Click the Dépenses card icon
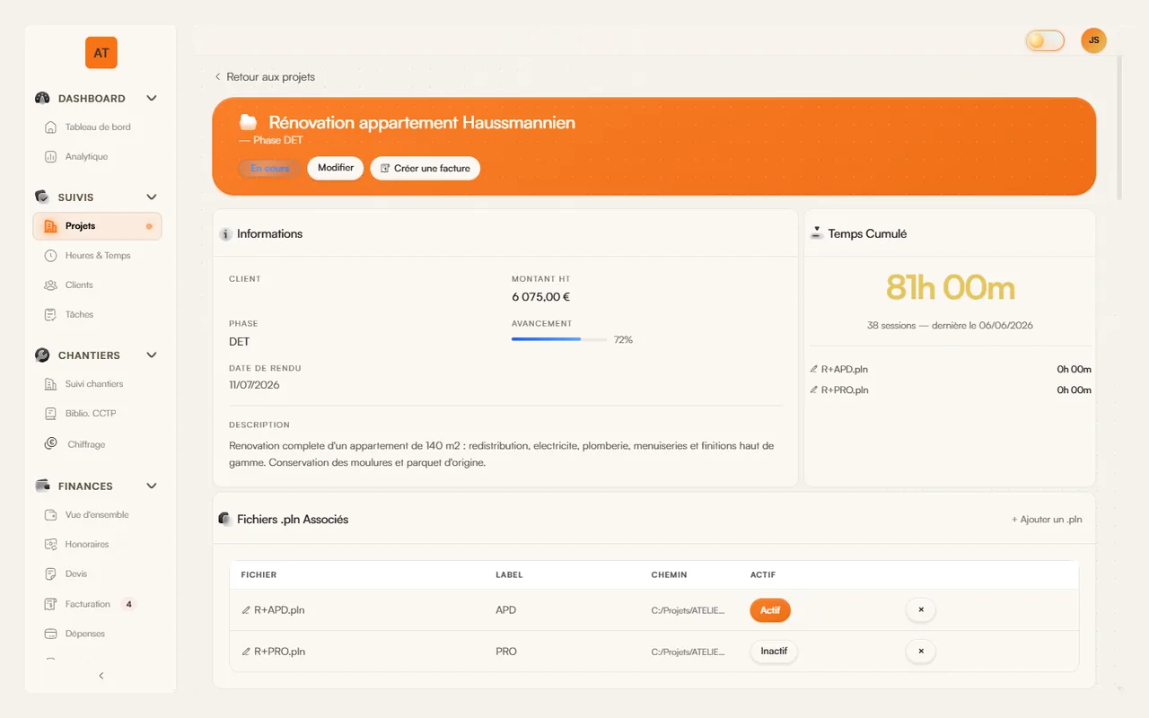This screenshot has width=1149, height=718. tap(50, 634)
